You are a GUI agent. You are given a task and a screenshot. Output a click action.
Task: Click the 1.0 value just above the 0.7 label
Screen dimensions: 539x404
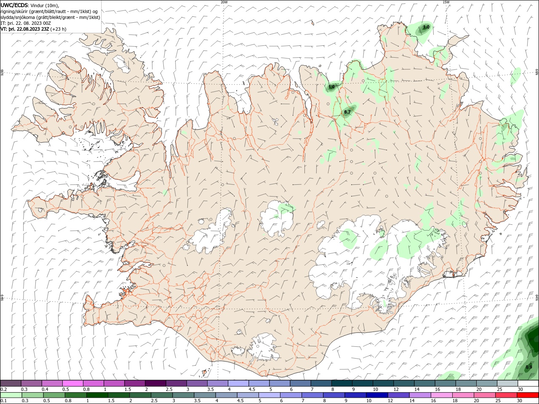point(331,87)
